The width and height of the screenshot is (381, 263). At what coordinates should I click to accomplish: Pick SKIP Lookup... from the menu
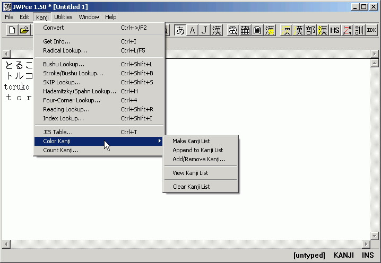pos(99,82)
